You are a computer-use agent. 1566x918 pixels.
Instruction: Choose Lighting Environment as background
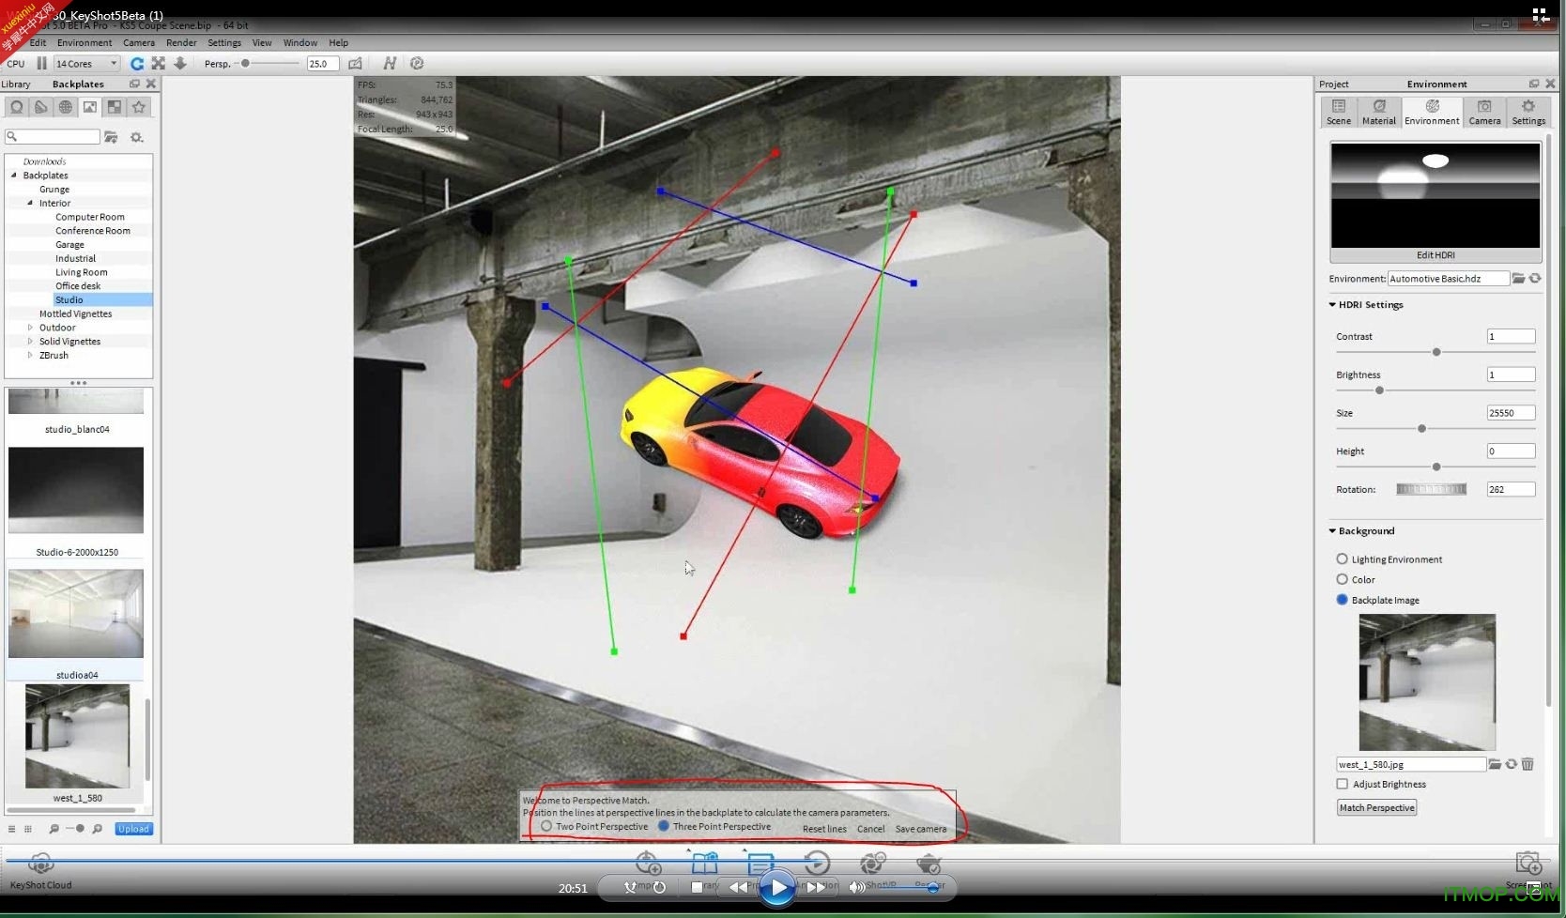(1342, 558)
